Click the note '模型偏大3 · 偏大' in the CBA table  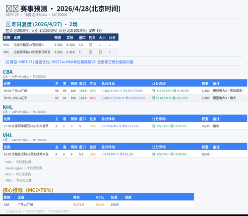(224, 98)
